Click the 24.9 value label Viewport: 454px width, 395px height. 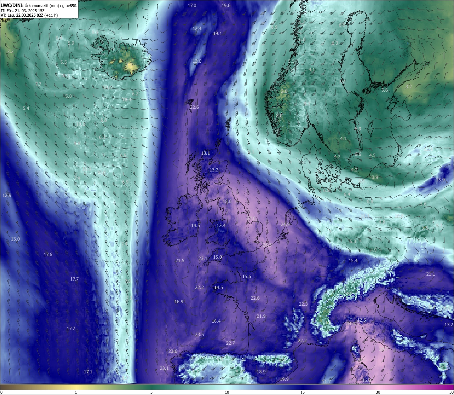coord(285,225)
